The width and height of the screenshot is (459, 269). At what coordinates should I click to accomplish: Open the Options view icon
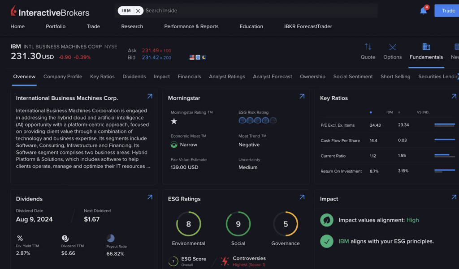point(393,47)
